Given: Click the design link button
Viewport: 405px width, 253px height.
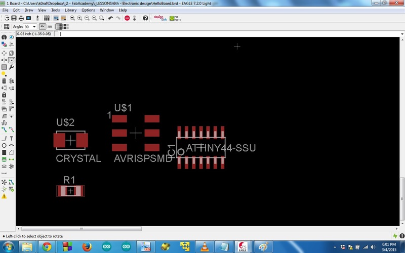Looking at the screenshot, I should pos(160,18).
